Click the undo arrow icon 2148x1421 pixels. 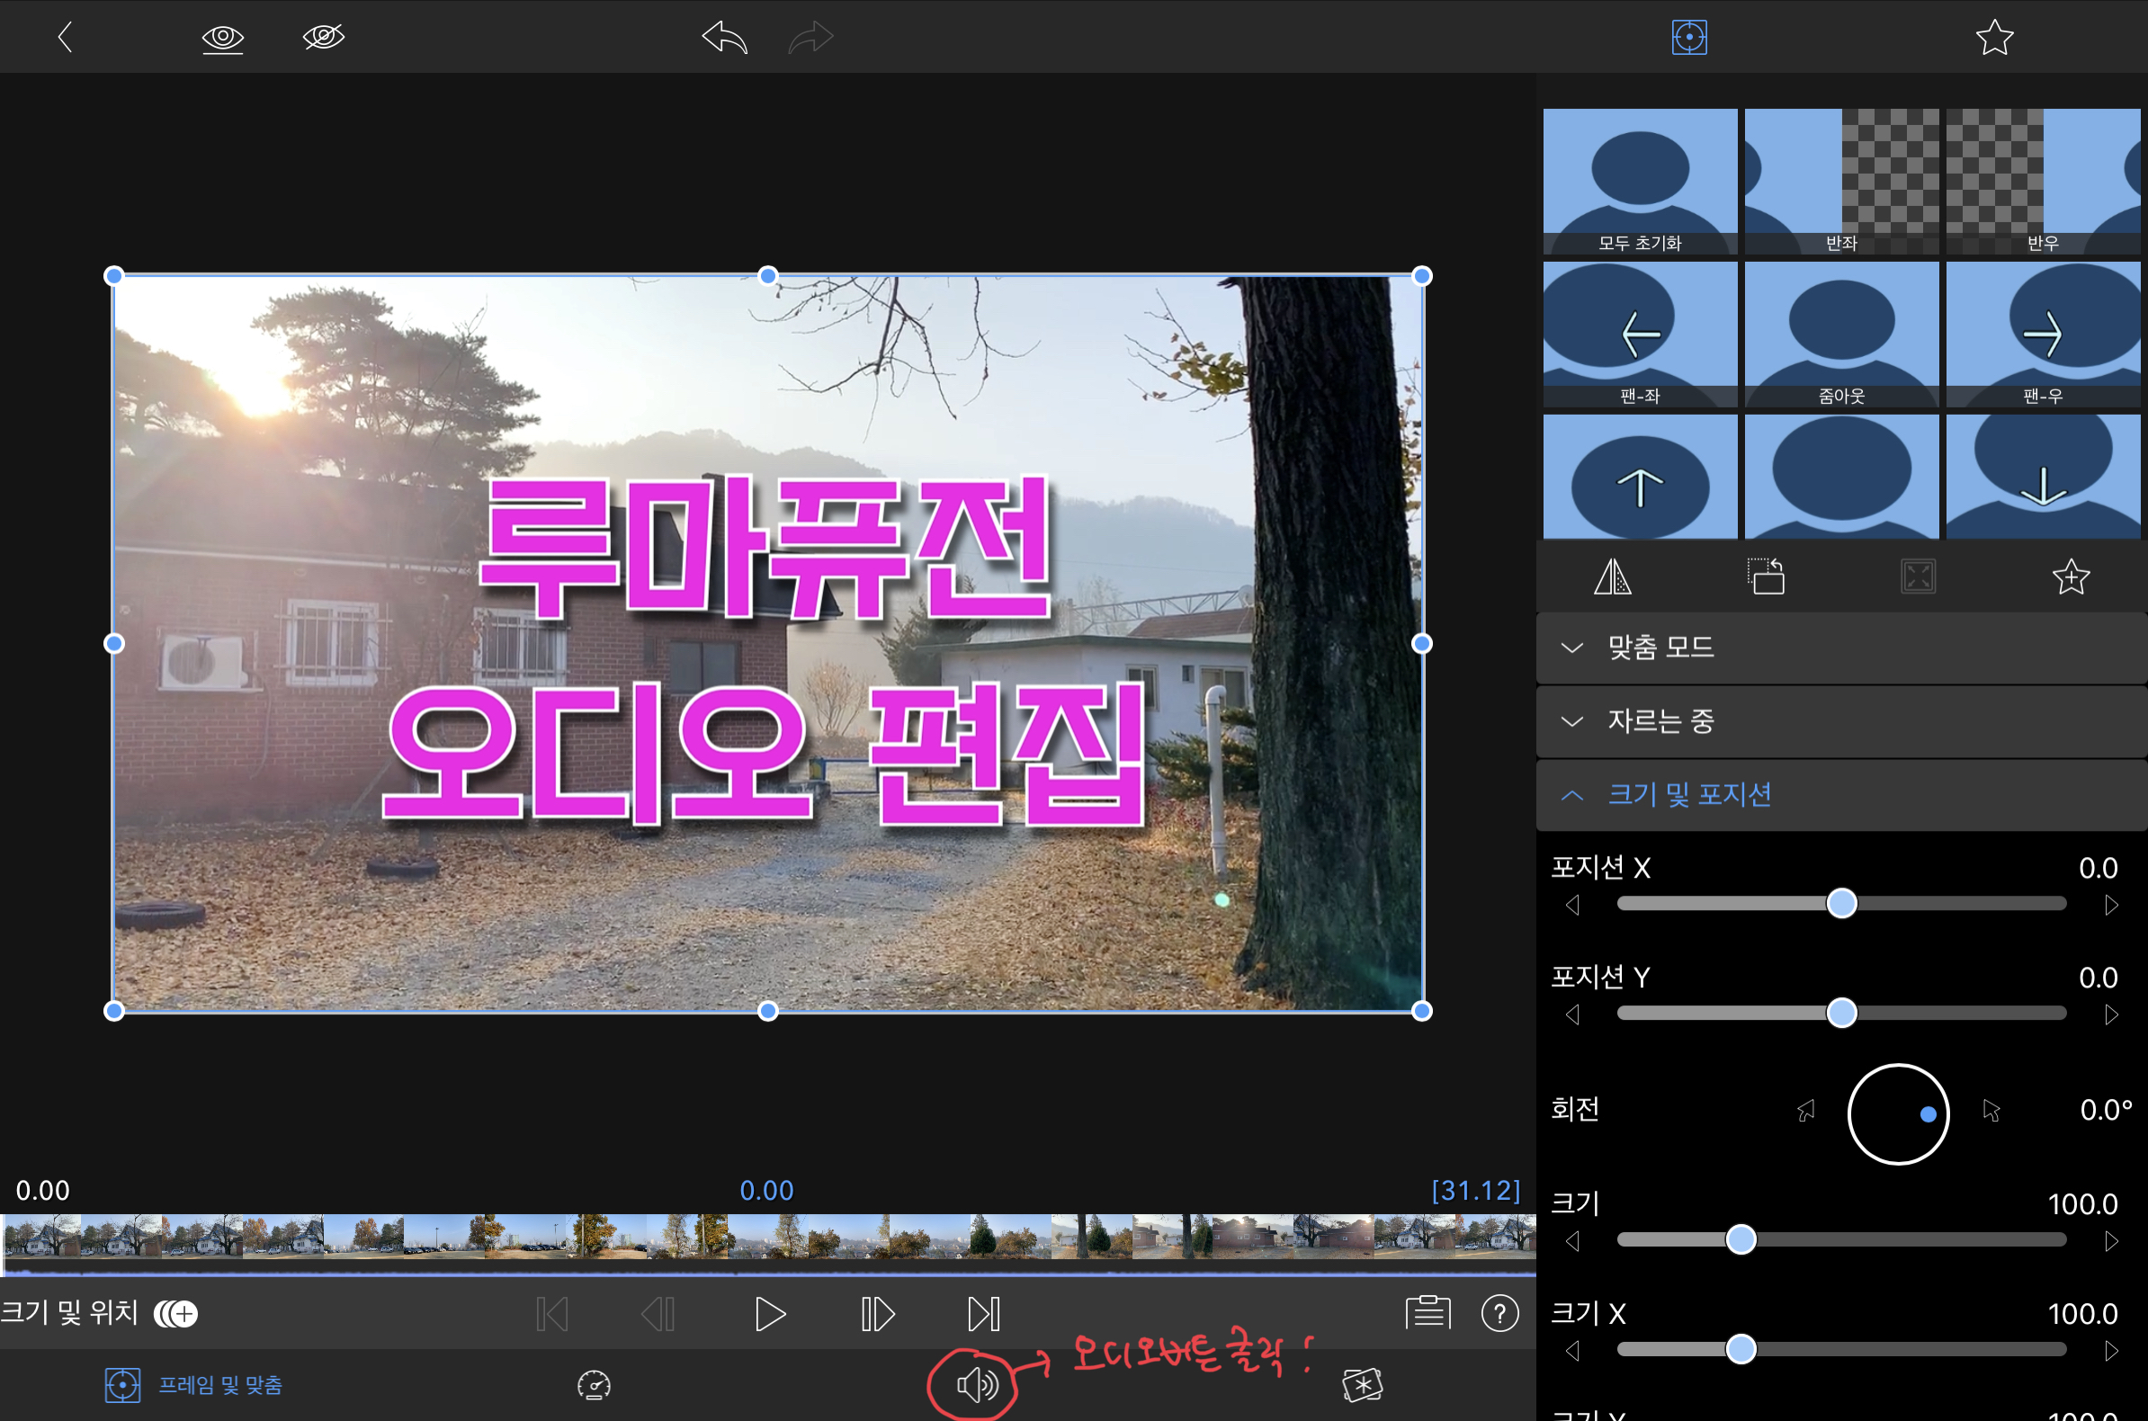(x=724, y=38)
